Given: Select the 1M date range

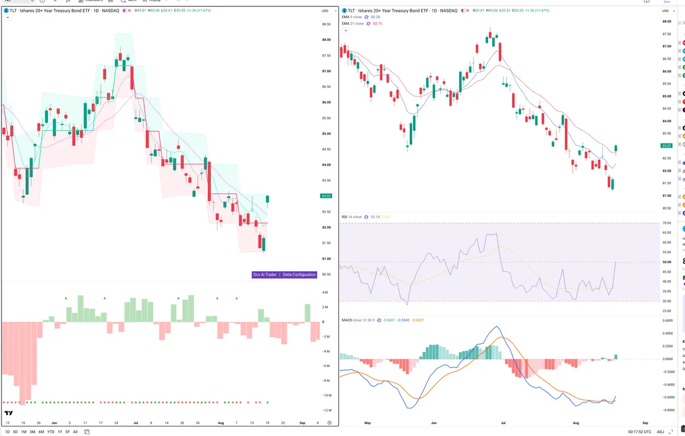Looking at the screenshot, I should (23, 431).
